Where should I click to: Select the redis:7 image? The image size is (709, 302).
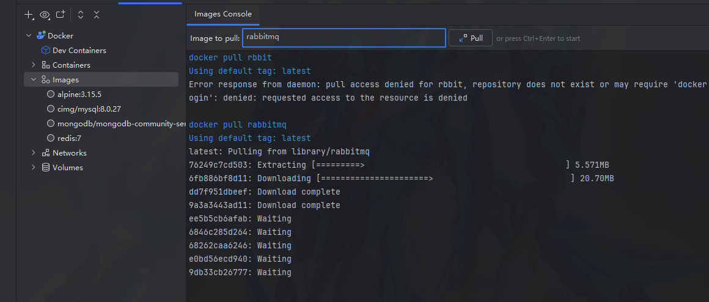click(x=69, y=138)
